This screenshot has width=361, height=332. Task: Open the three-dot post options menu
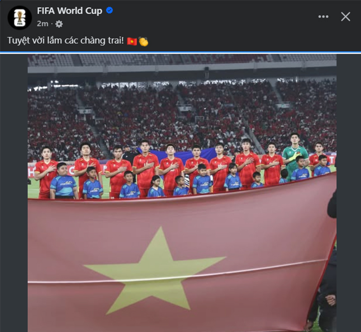323,17
